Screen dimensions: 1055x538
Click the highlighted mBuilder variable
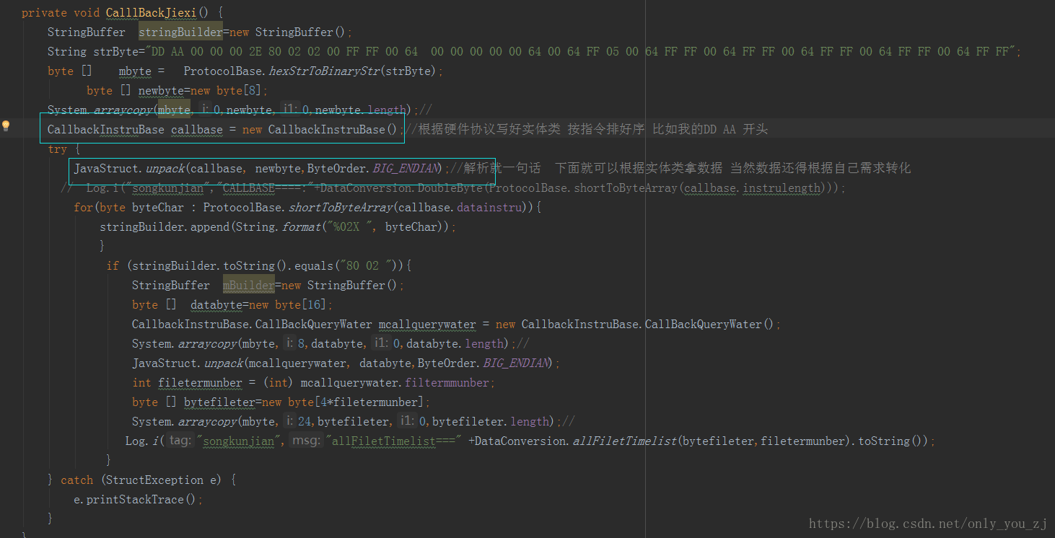(248, 285)
